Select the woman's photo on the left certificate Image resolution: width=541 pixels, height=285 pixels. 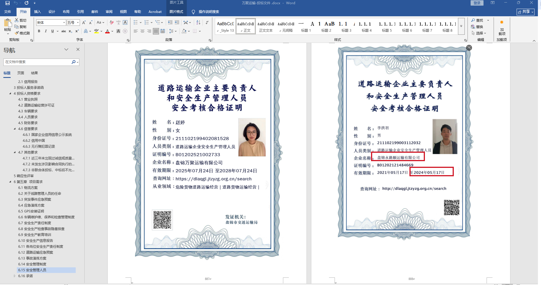pos(252,137)
